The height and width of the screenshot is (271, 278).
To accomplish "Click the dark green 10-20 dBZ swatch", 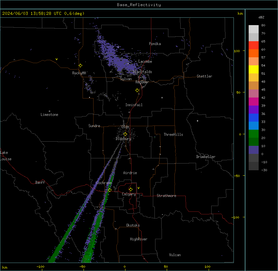I will click(253, 142).
